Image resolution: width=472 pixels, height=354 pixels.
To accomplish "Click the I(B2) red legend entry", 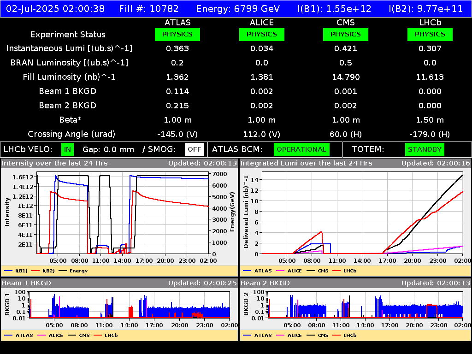I will point(43,271).
